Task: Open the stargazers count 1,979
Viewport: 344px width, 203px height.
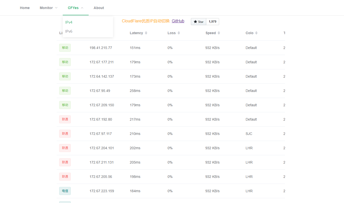Action: (x=213, y=22)
